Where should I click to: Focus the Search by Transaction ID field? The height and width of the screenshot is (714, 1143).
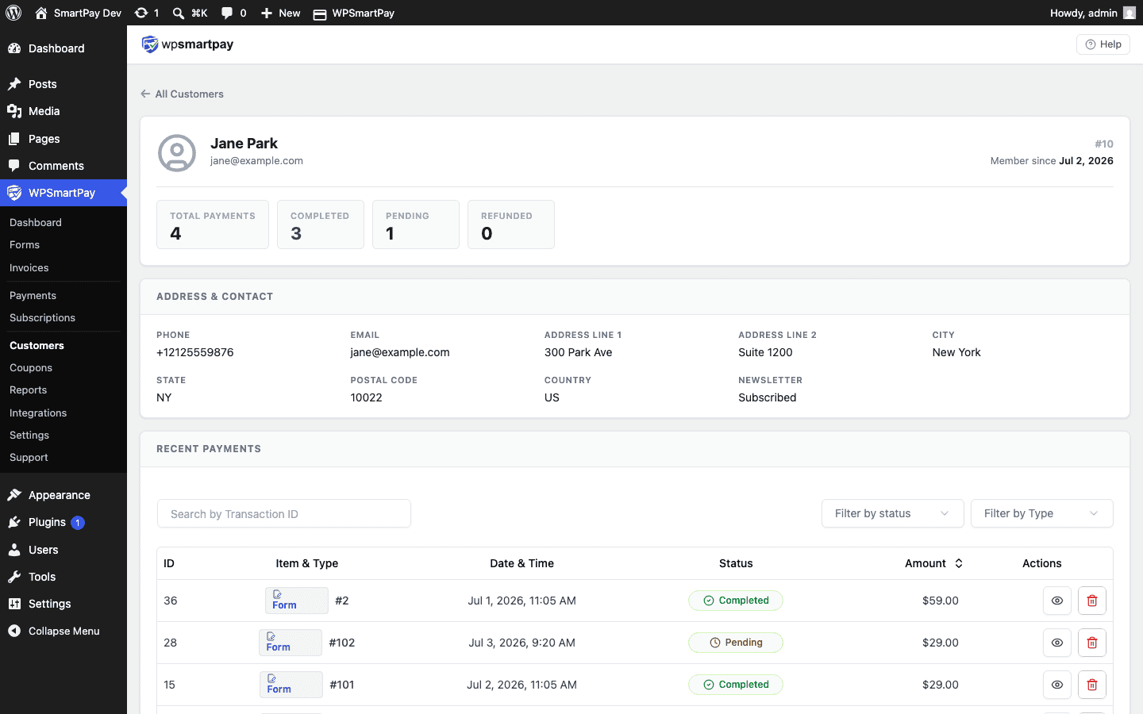284,514
